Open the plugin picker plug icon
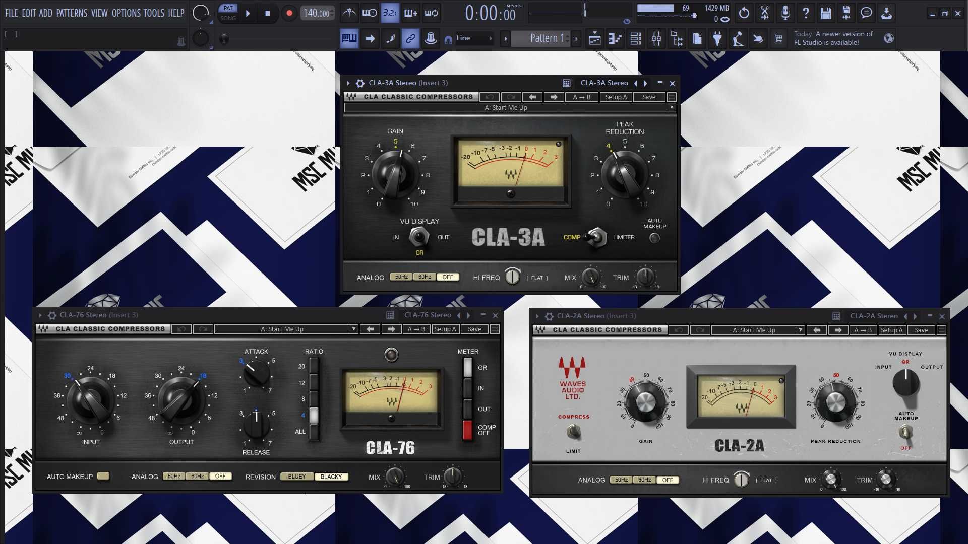 point(717,38)
